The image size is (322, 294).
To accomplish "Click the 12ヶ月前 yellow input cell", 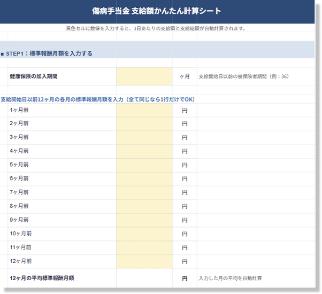I will (144, 261).
